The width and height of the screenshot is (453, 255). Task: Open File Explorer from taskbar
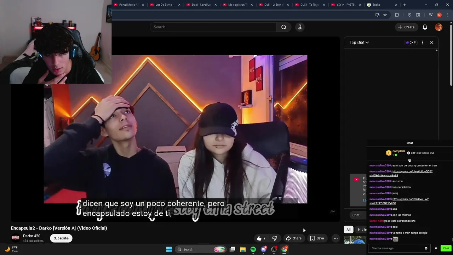(243, 249)
